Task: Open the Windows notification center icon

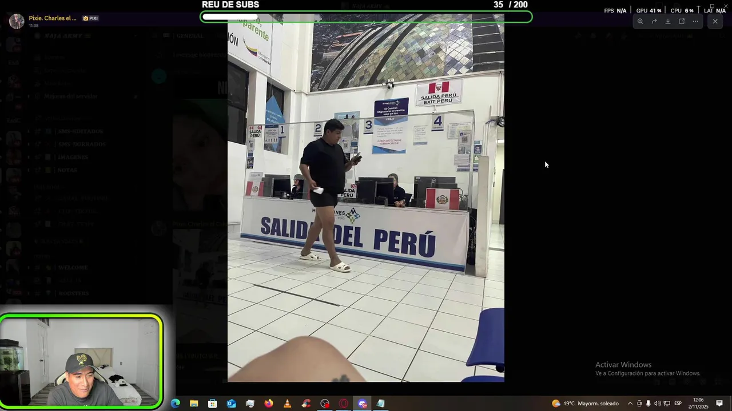Action: point(719,404)
